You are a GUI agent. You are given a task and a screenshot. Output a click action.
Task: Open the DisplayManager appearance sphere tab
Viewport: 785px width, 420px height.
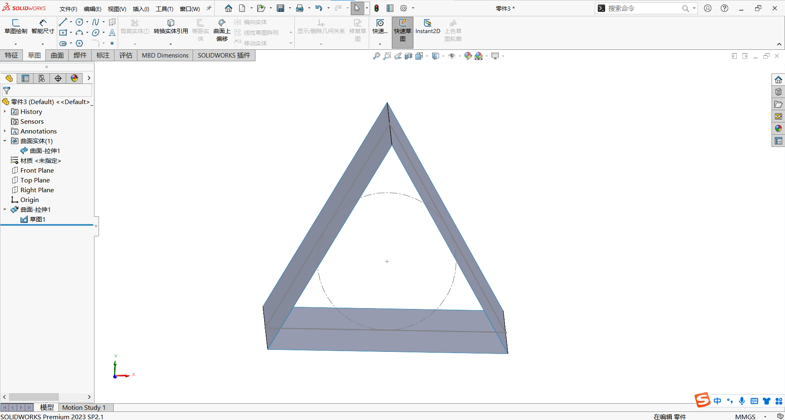[74, 78]
